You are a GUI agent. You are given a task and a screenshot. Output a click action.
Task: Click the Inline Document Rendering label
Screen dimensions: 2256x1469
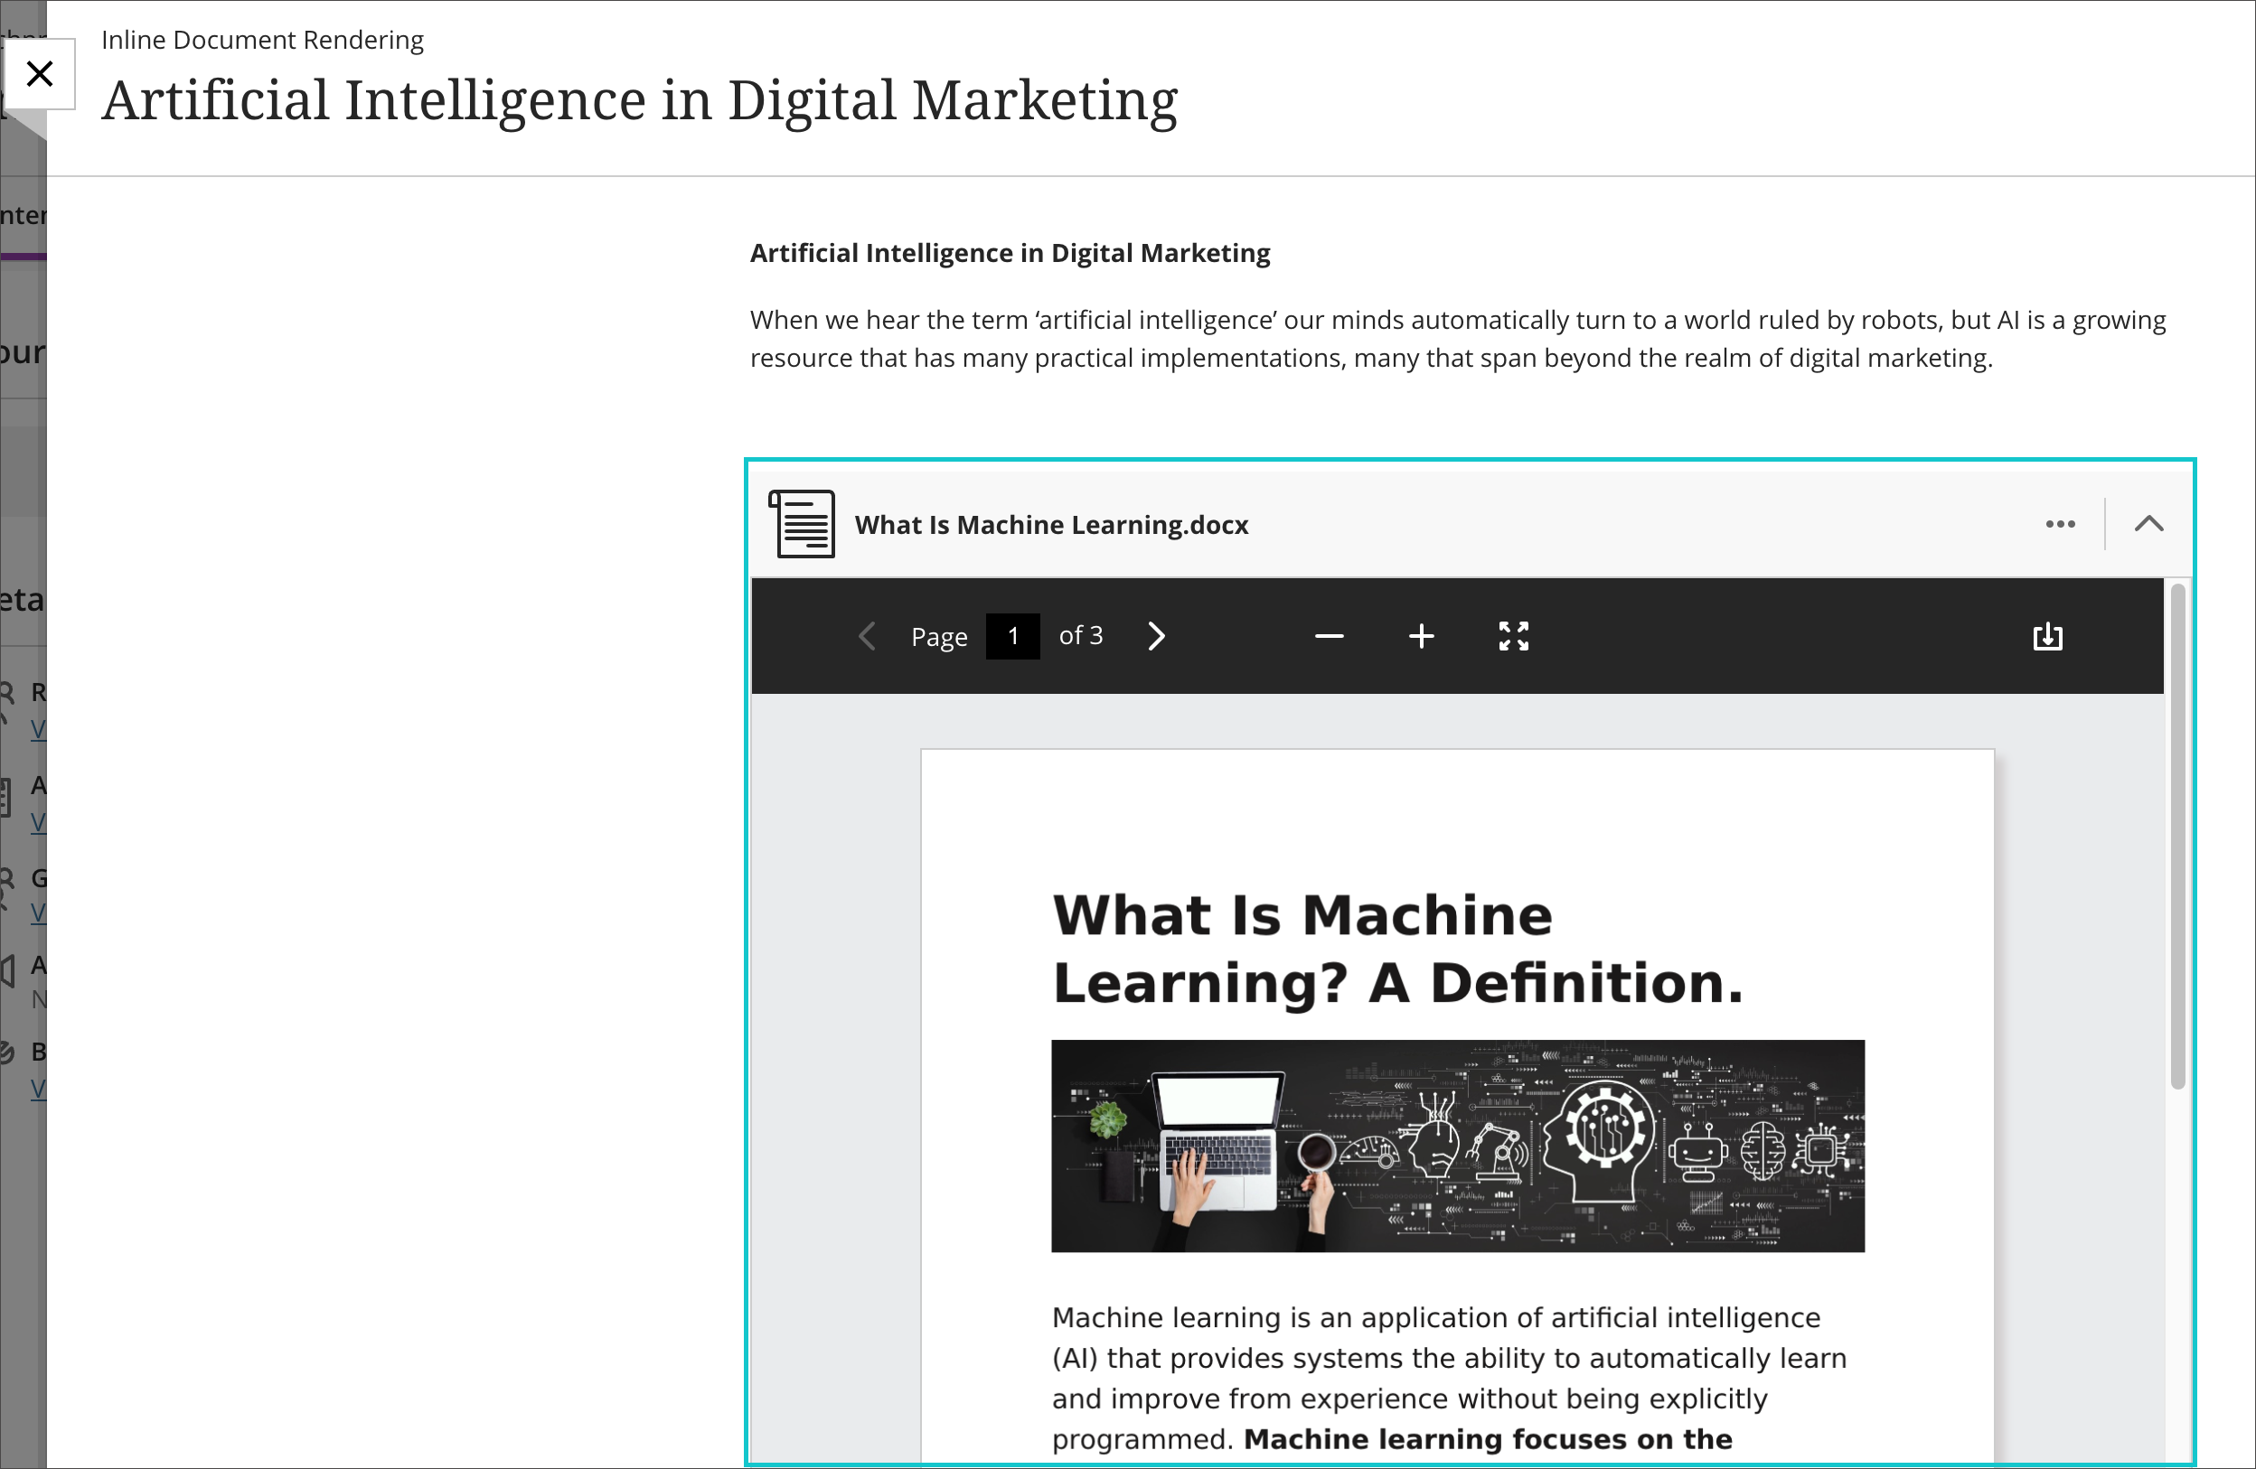[x=263, y=40]
